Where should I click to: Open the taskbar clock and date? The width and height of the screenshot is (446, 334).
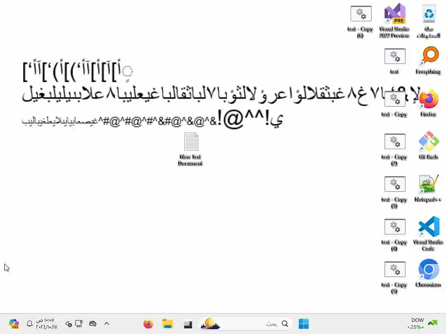point(46,324)
